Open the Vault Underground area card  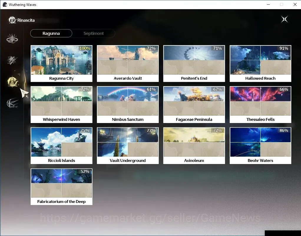(x=128, y=146)
